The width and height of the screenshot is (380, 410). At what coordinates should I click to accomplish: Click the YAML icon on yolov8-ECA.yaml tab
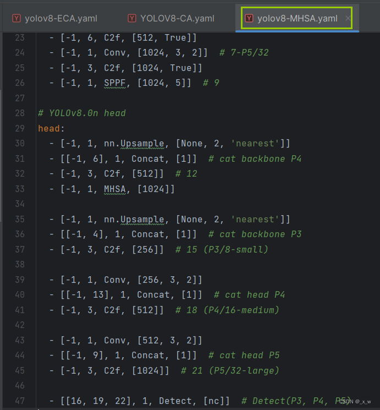click(x=16, y=18)
